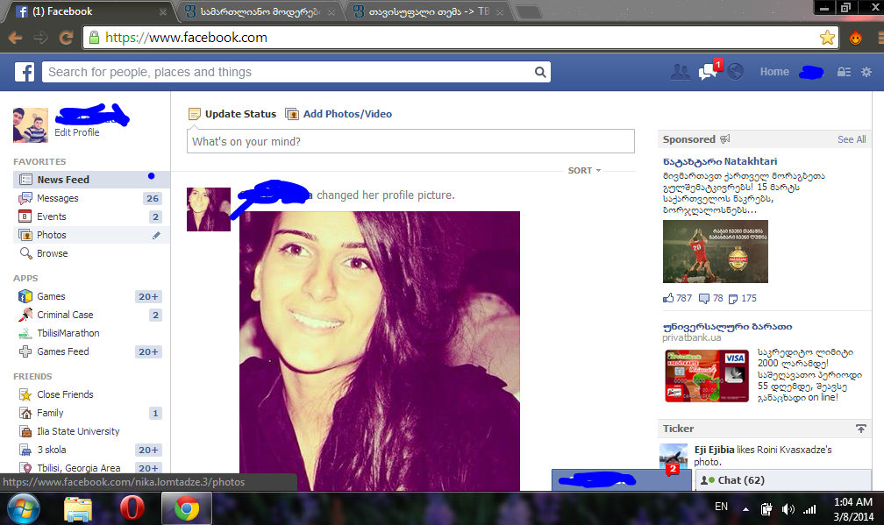
Task: Click the Edit Profile link
Action: (76, 132)
